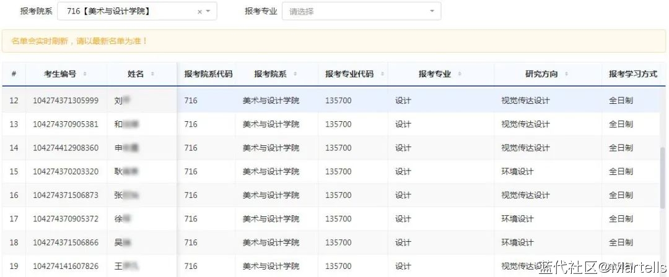Click the 报考学习方式 column header
The image size is (669, 277).
coord(632,74)
